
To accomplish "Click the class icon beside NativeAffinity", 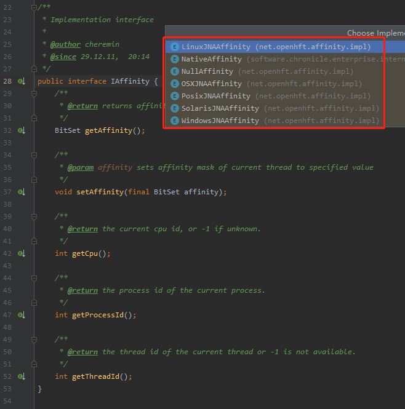I will point(175,59).
